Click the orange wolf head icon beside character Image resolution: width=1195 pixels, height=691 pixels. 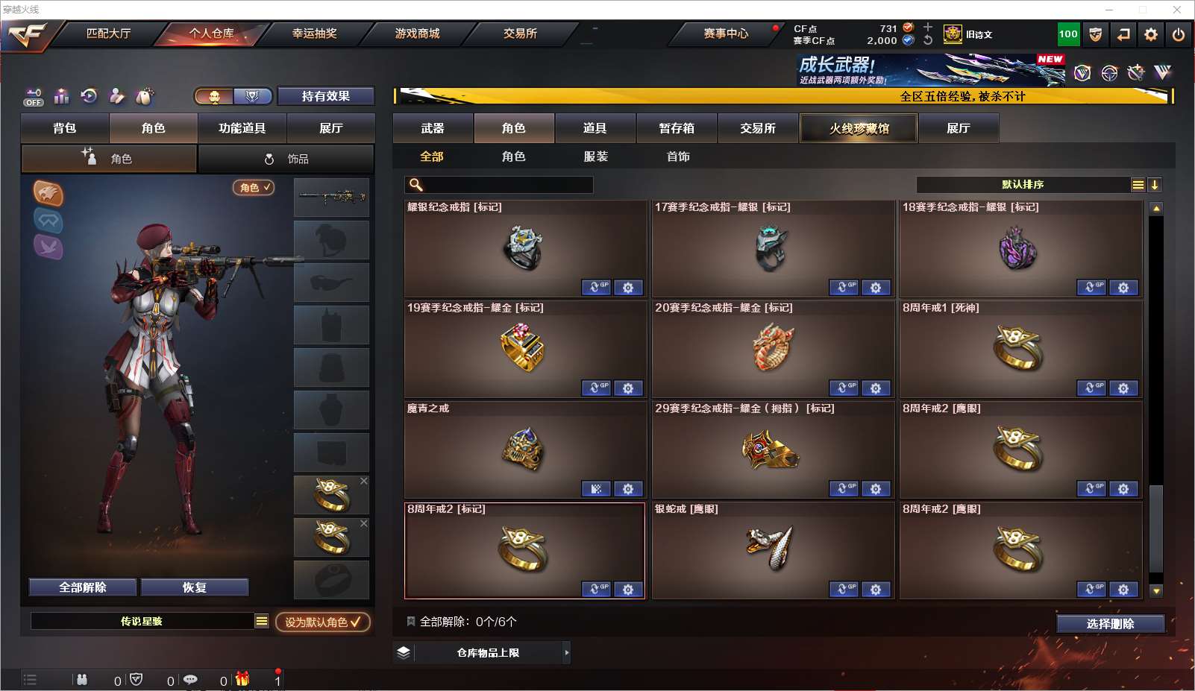pos(48,194)
